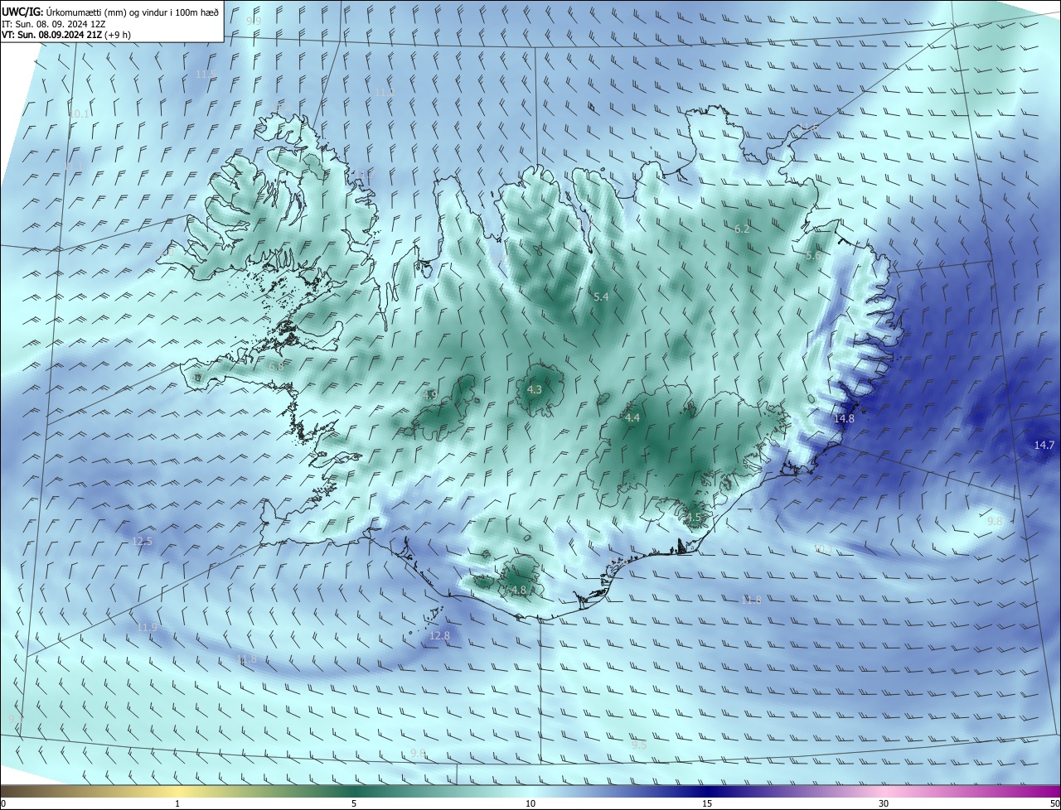Click the 9.9 value at the top edge
Image resolution: width=1061 pixels, height=810 pixels.
[x=254, y=21]
